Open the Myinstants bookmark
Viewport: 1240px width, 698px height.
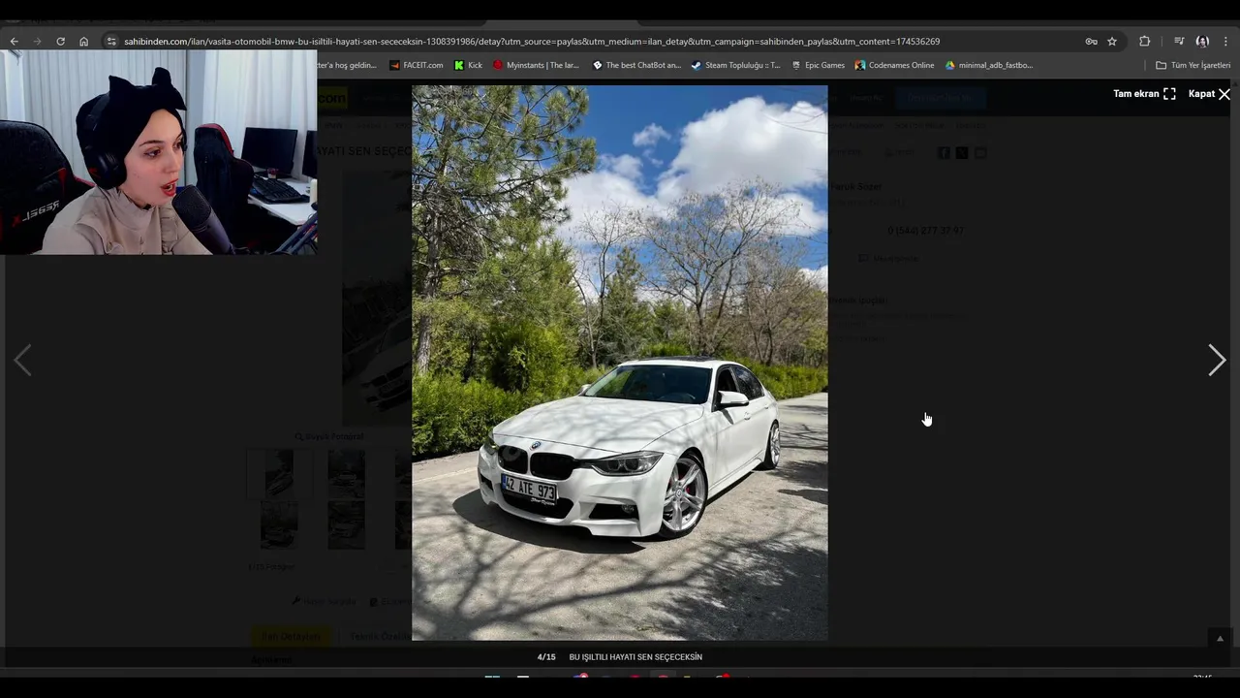[536, 65]
